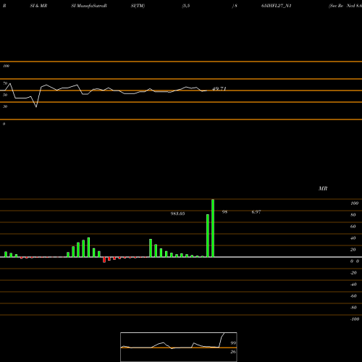Click the 'SI MunafaSutraR' header text
Viewport: 362px width, 362px height.
pos(89,6)
